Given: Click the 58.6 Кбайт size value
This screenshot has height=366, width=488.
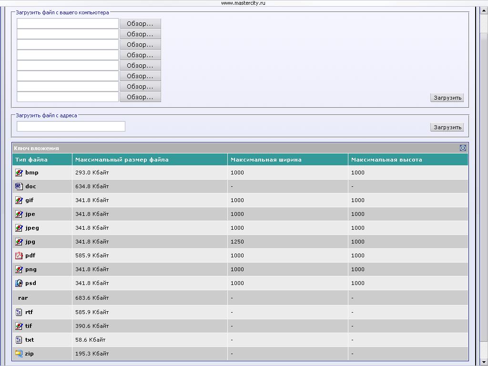Looking at the screenshot, I should 90,340.
